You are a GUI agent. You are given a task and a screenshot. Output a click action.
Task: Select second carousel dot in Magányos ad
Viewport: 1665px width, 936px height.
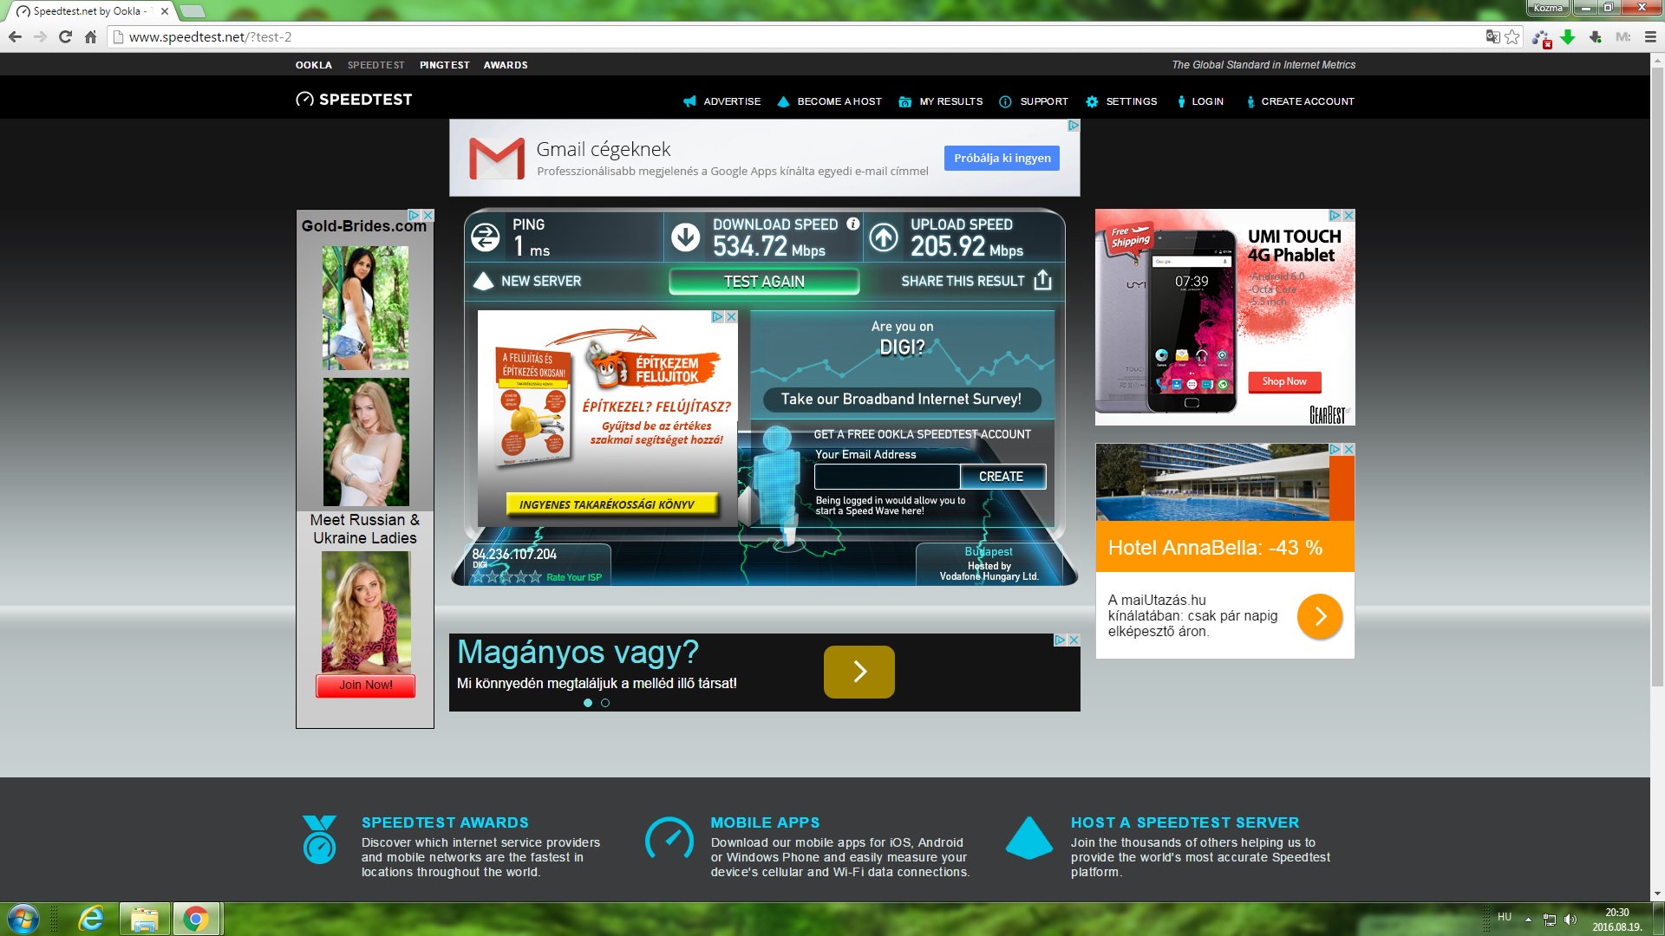(x=605, y=703)
